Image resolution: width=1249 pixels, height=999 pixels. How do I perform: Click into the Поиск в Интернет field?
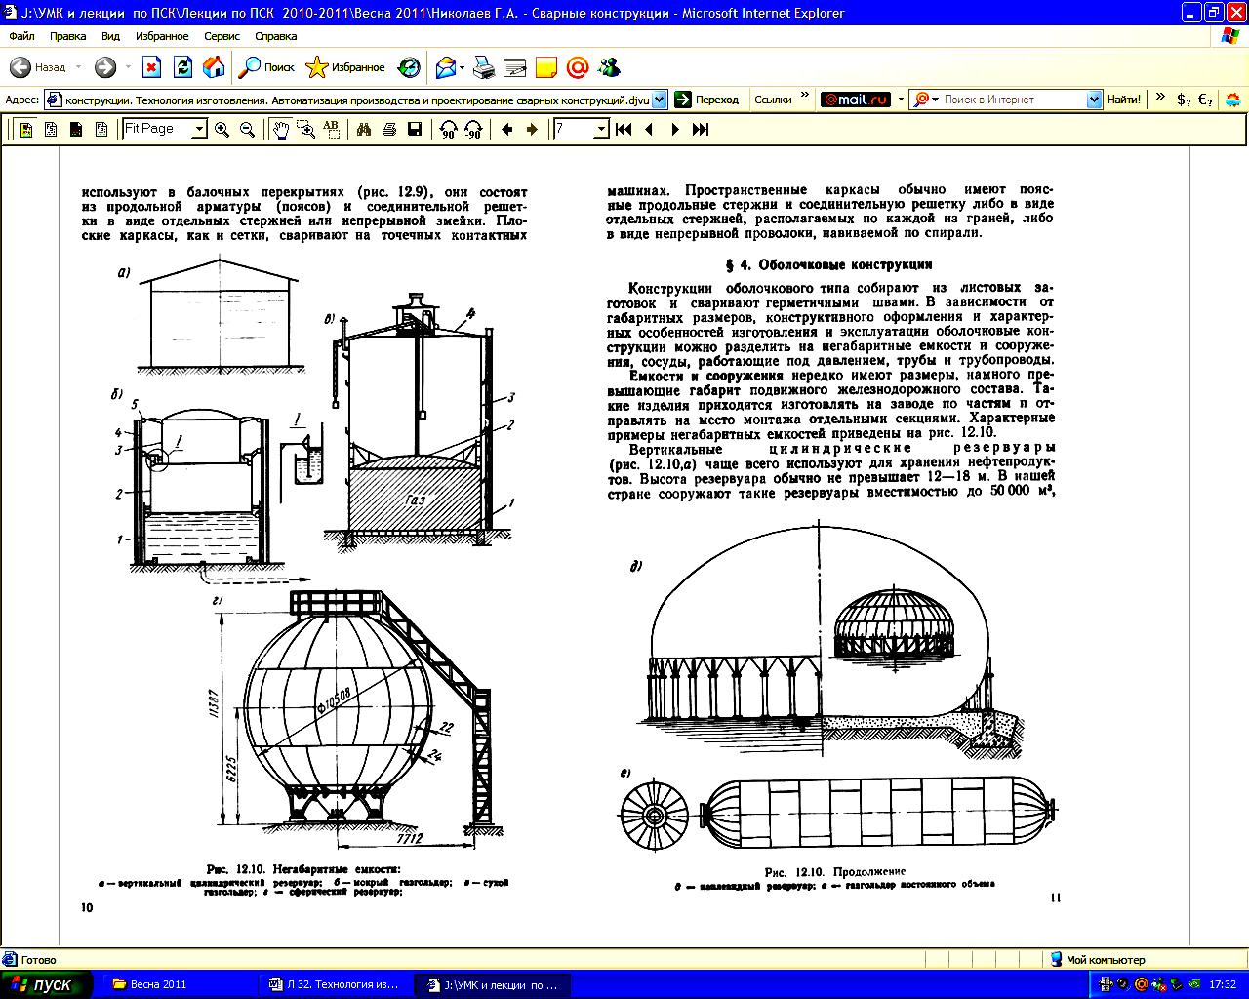(1015, 100)
